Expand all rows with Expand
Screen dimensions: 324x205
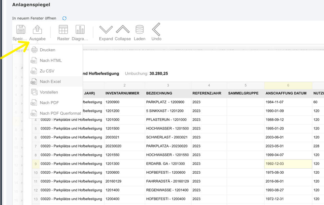click(106, 30)
